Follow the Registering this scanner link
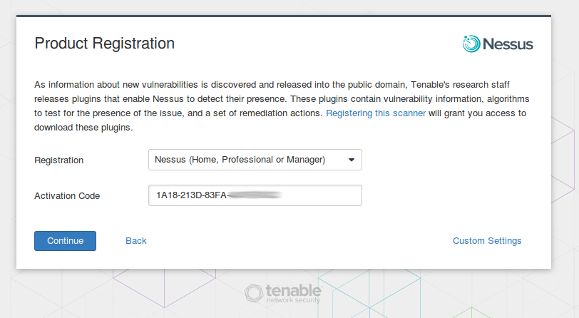 (x=376, y=113)
